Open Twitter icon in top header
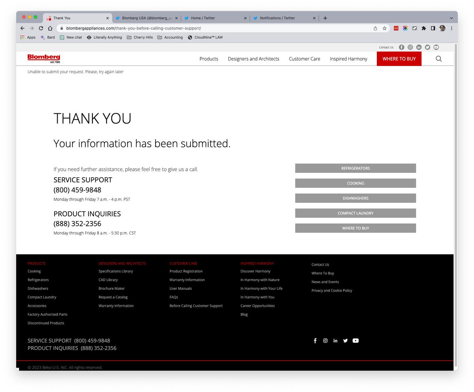The width and height of the screenshot is (474, 392). click(427, 47)
